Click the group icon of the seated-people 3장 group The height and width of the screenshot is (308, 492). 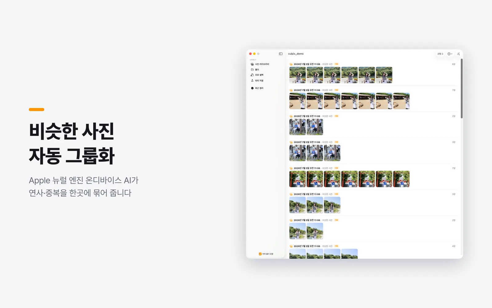point(291,142)
